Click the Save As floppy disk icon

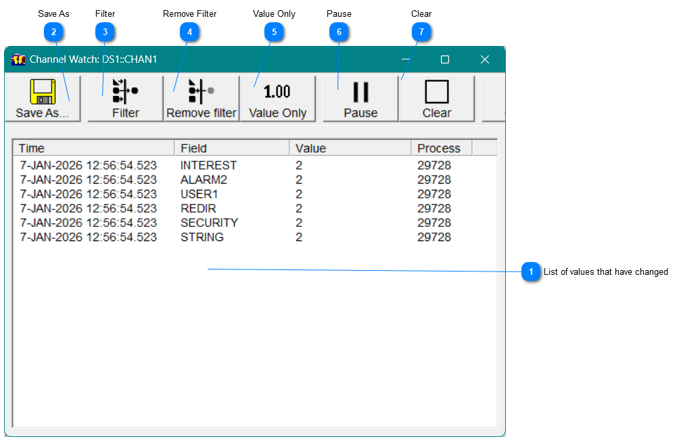(x=42, y=92)
